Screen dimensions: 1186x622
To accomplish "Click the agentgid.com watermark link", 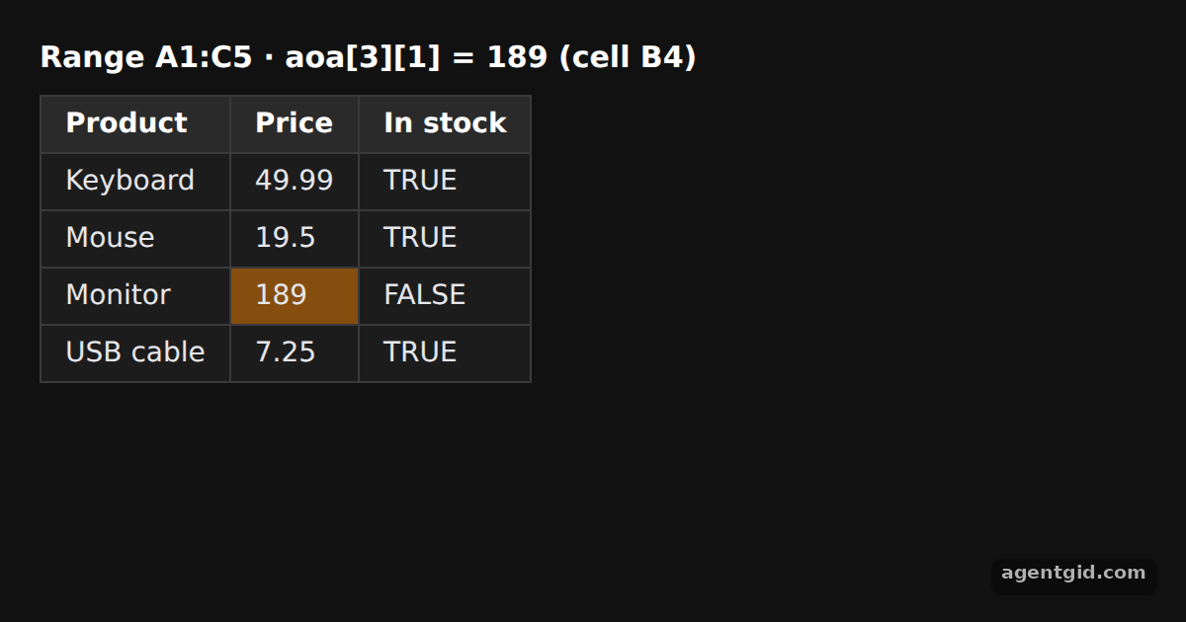I will point(1073,574).
